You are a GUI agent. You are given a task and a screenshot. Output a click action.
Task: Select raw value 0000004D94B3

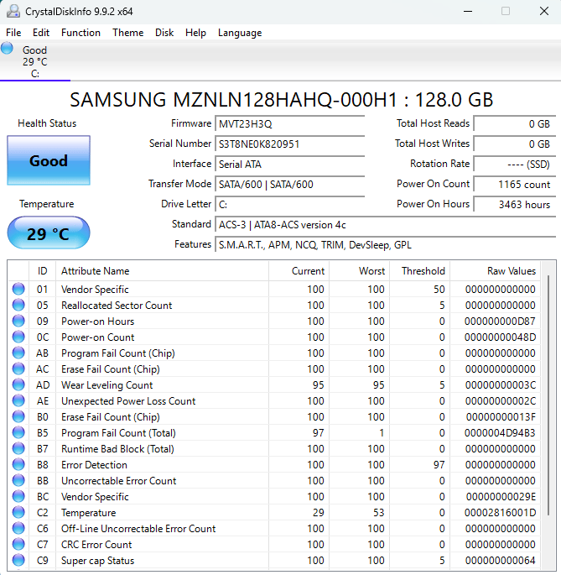point(500,432)
